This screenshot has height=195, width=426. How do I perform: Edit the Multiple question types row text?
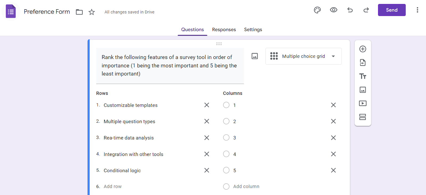click(x=129, y=121)
